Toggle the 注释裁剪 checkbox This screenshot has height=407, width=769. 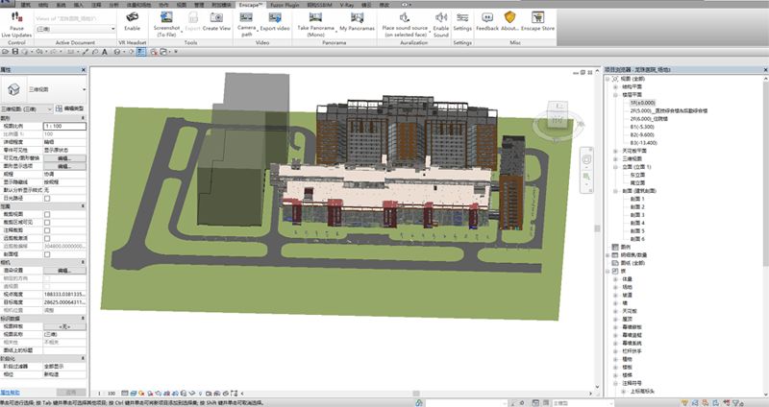47,230
